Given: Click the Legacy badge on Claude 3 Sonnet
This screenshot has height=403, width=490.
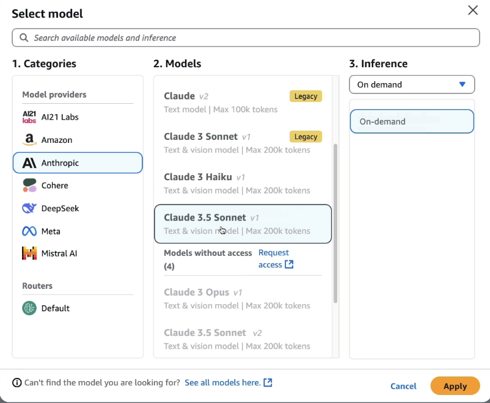Looking at the screenshot, I should point(305,137).
